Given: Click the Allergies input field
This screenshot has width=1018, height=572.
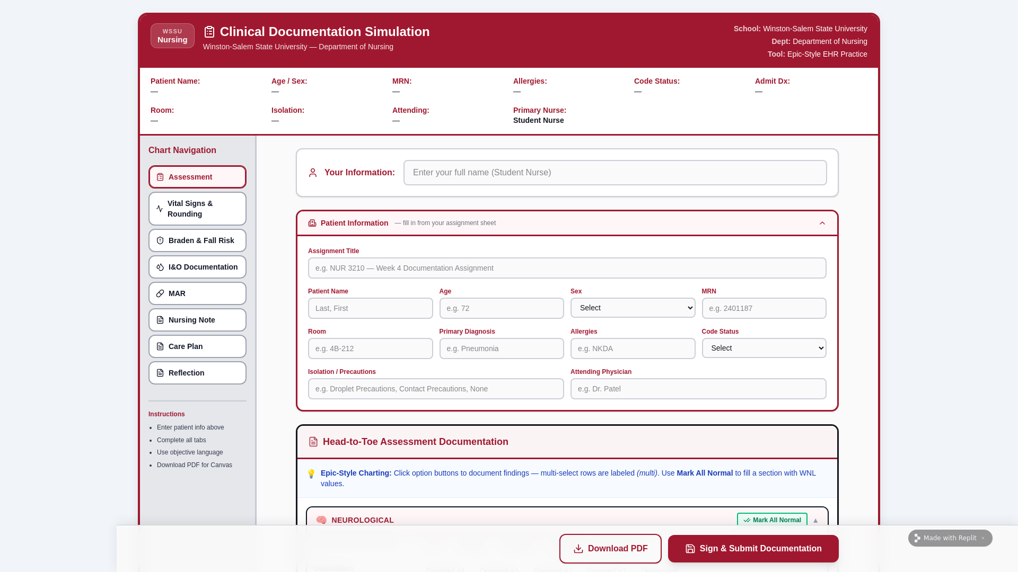Looking at the screenshot, I should [x=633, y=348].
